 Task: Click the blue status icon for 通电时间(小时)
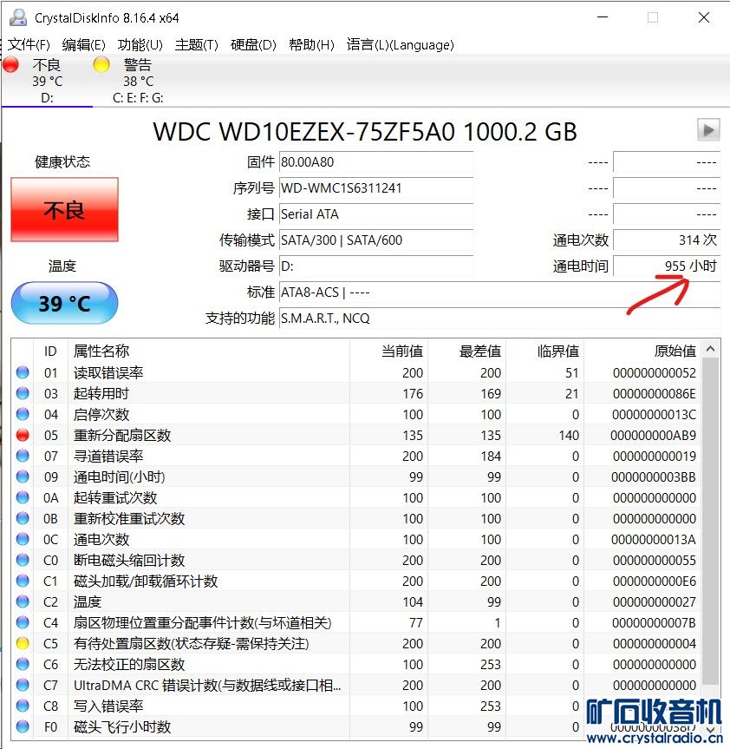click(23, 476)
